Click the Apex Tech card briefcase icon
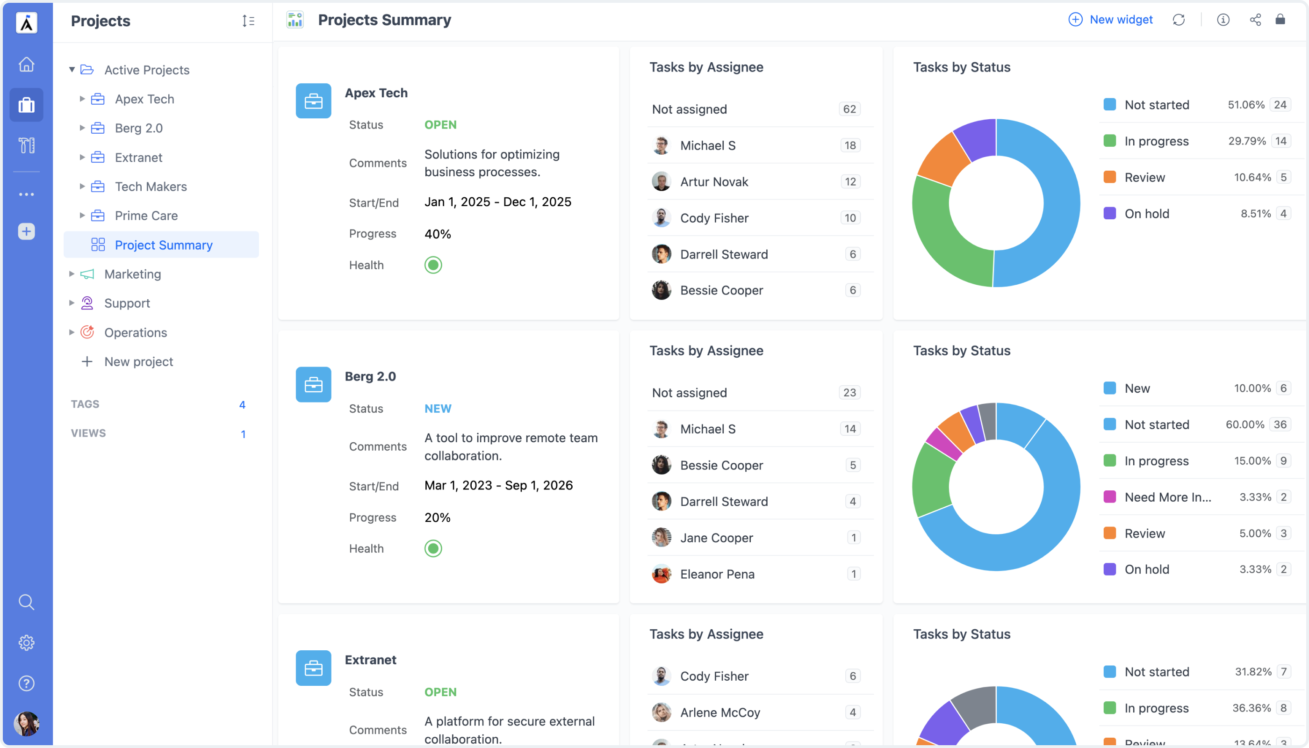The image size is (1309, 748). tap(313, 101)
